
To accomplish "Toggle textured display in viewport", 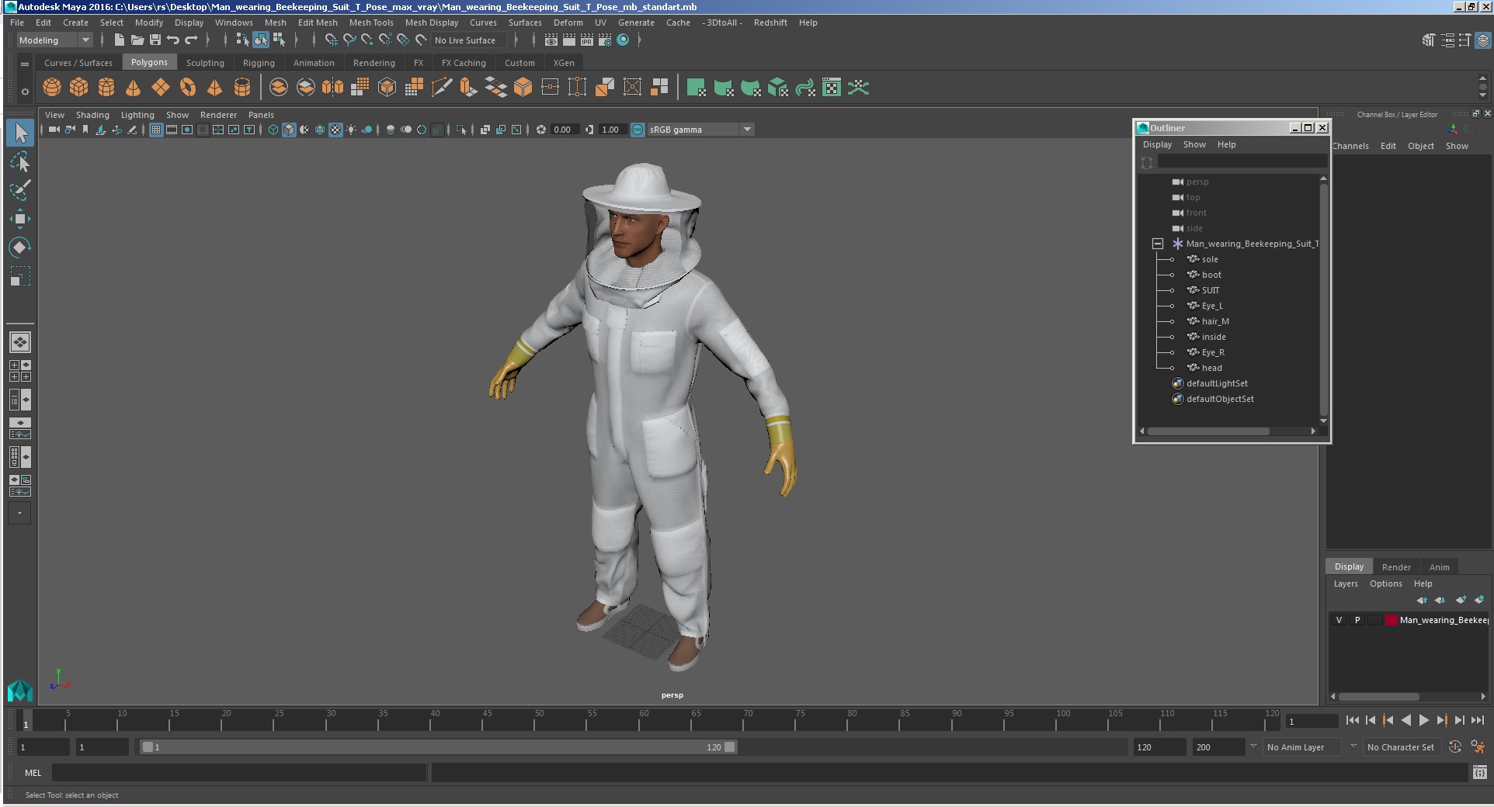I will point(335,130).
